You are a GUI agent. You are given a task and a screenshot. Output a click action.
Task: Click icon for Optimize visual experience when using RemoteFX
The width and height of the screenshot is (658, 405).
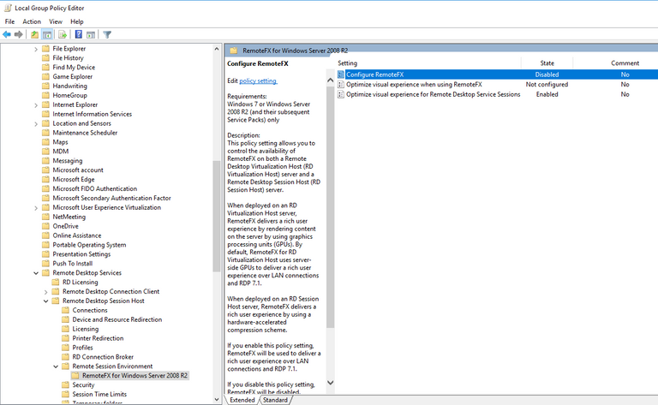tap(341, 85)
